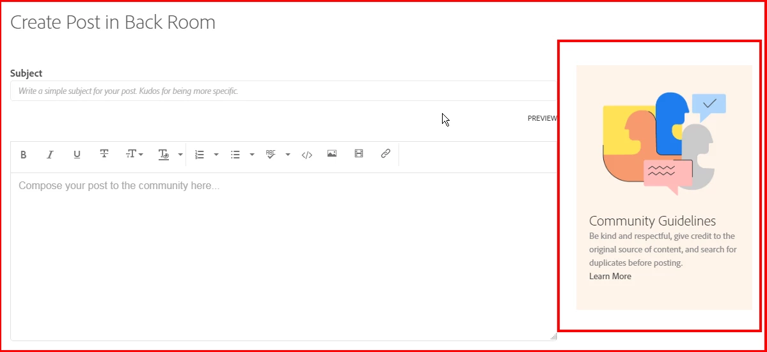The width and height of the screenshot is (767, 352).
Task: Expand the numbered list options arrow
Action: [x=216, y=155]
